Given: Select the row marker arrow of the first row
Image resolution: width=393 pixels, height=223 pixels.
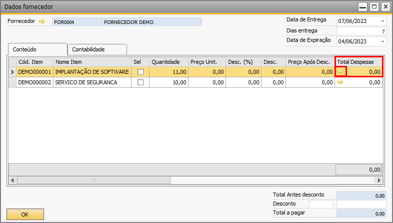Looking at the screenshot, I should pyautogui.click(x=12, y=72).
